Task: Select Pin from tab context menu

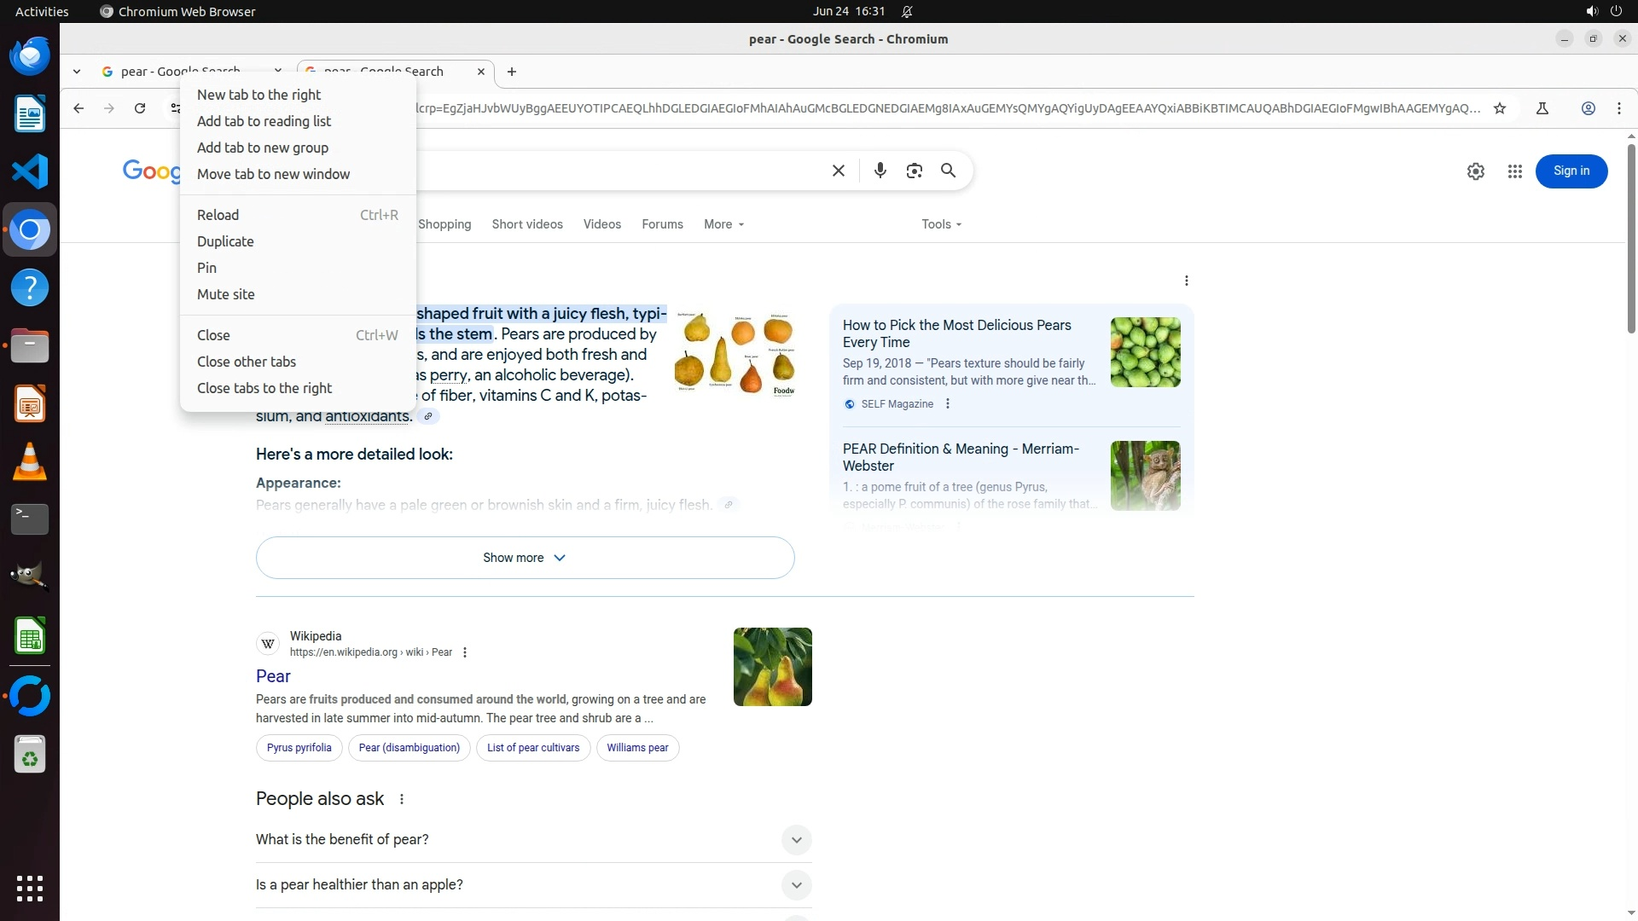Action: (x=206, y=268)
